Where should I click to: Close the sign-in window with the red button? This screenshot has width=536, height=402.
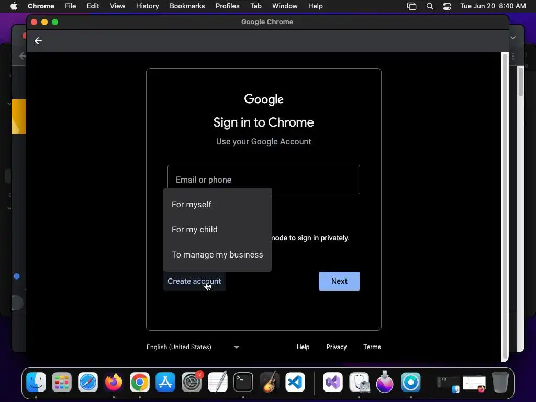tap(34, 22)
